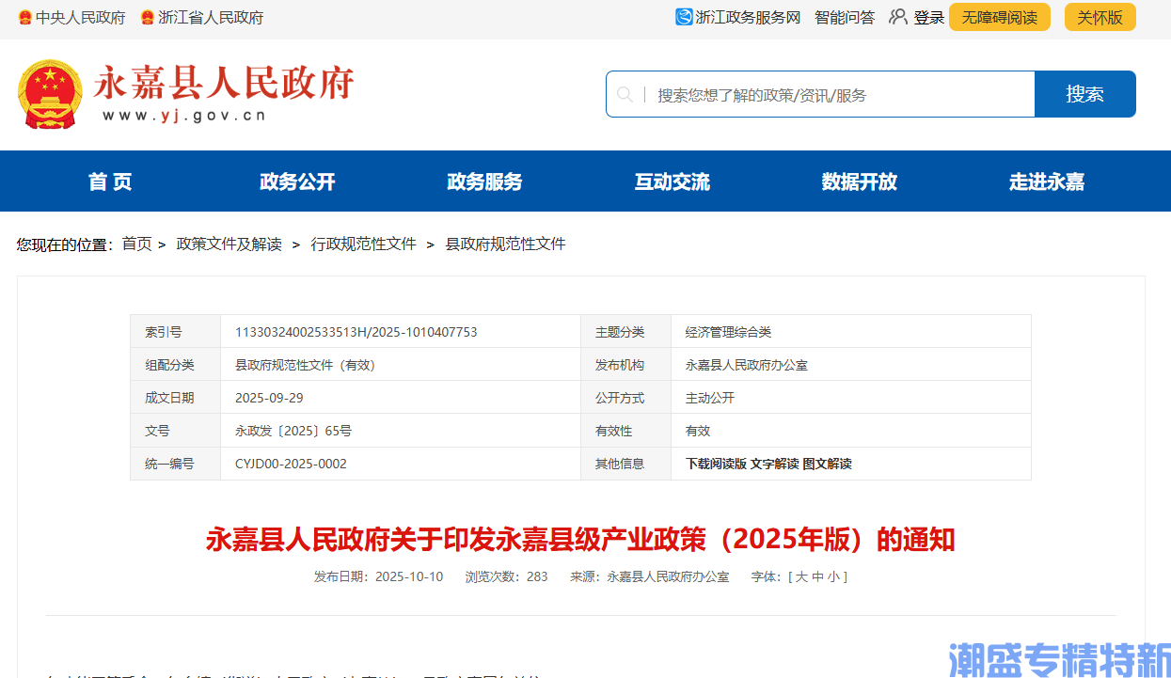
Task: Open 智能问答 smart Q&A link
Action: (844, 18)
